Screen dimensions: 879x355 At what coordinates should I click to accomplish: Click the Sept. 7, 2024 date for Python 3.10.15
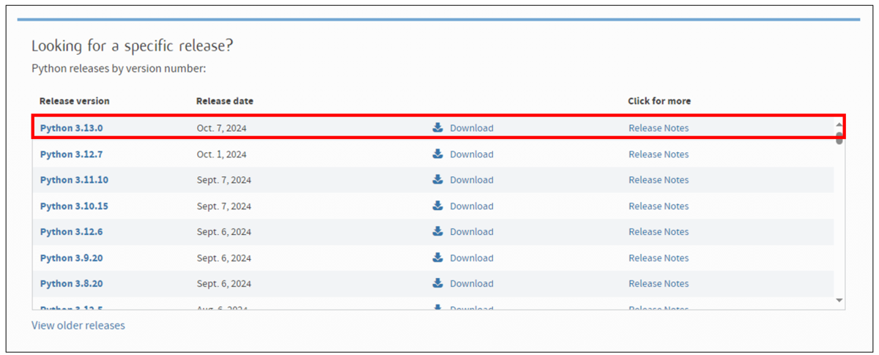224,206
